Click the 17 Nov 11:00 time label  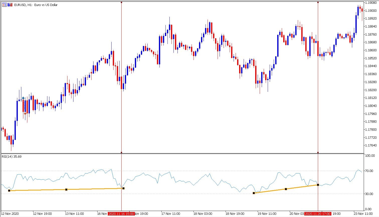(171, 214)
